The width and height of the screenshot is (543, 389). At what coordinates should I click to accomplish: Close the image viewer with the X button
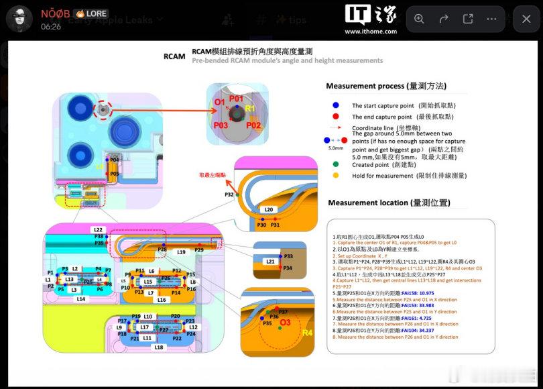(x=526, y=19)
